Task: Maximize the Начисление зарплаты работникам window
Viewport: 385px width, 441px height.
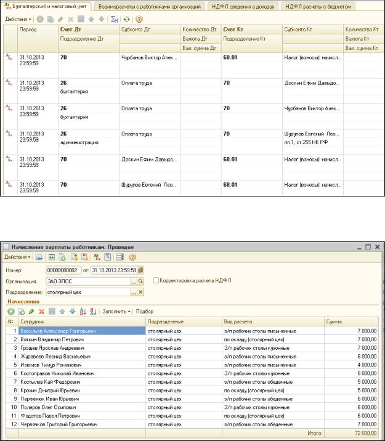Action: tap(368, 247)
